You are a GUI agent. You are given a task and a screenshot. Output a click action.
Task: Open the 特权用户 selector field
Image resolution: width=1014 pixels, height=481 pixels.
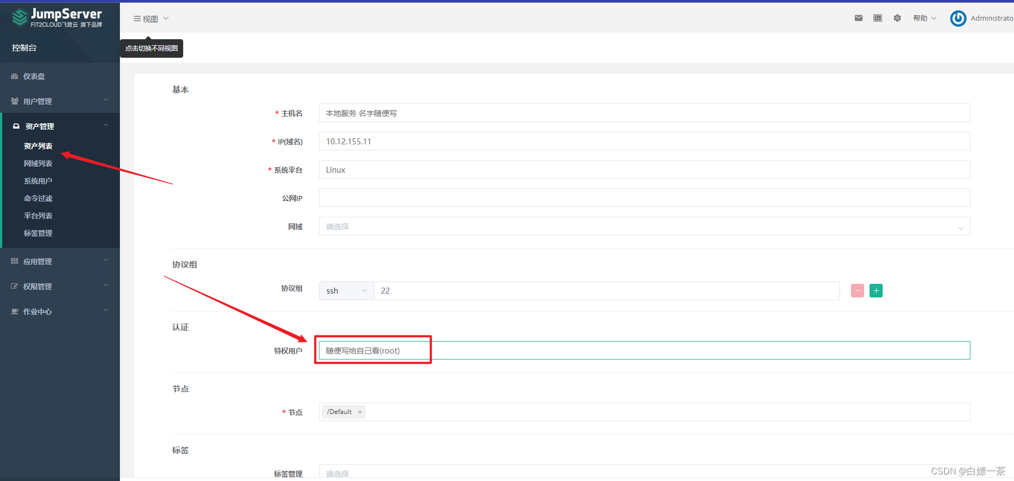click(x=644, y=350)
